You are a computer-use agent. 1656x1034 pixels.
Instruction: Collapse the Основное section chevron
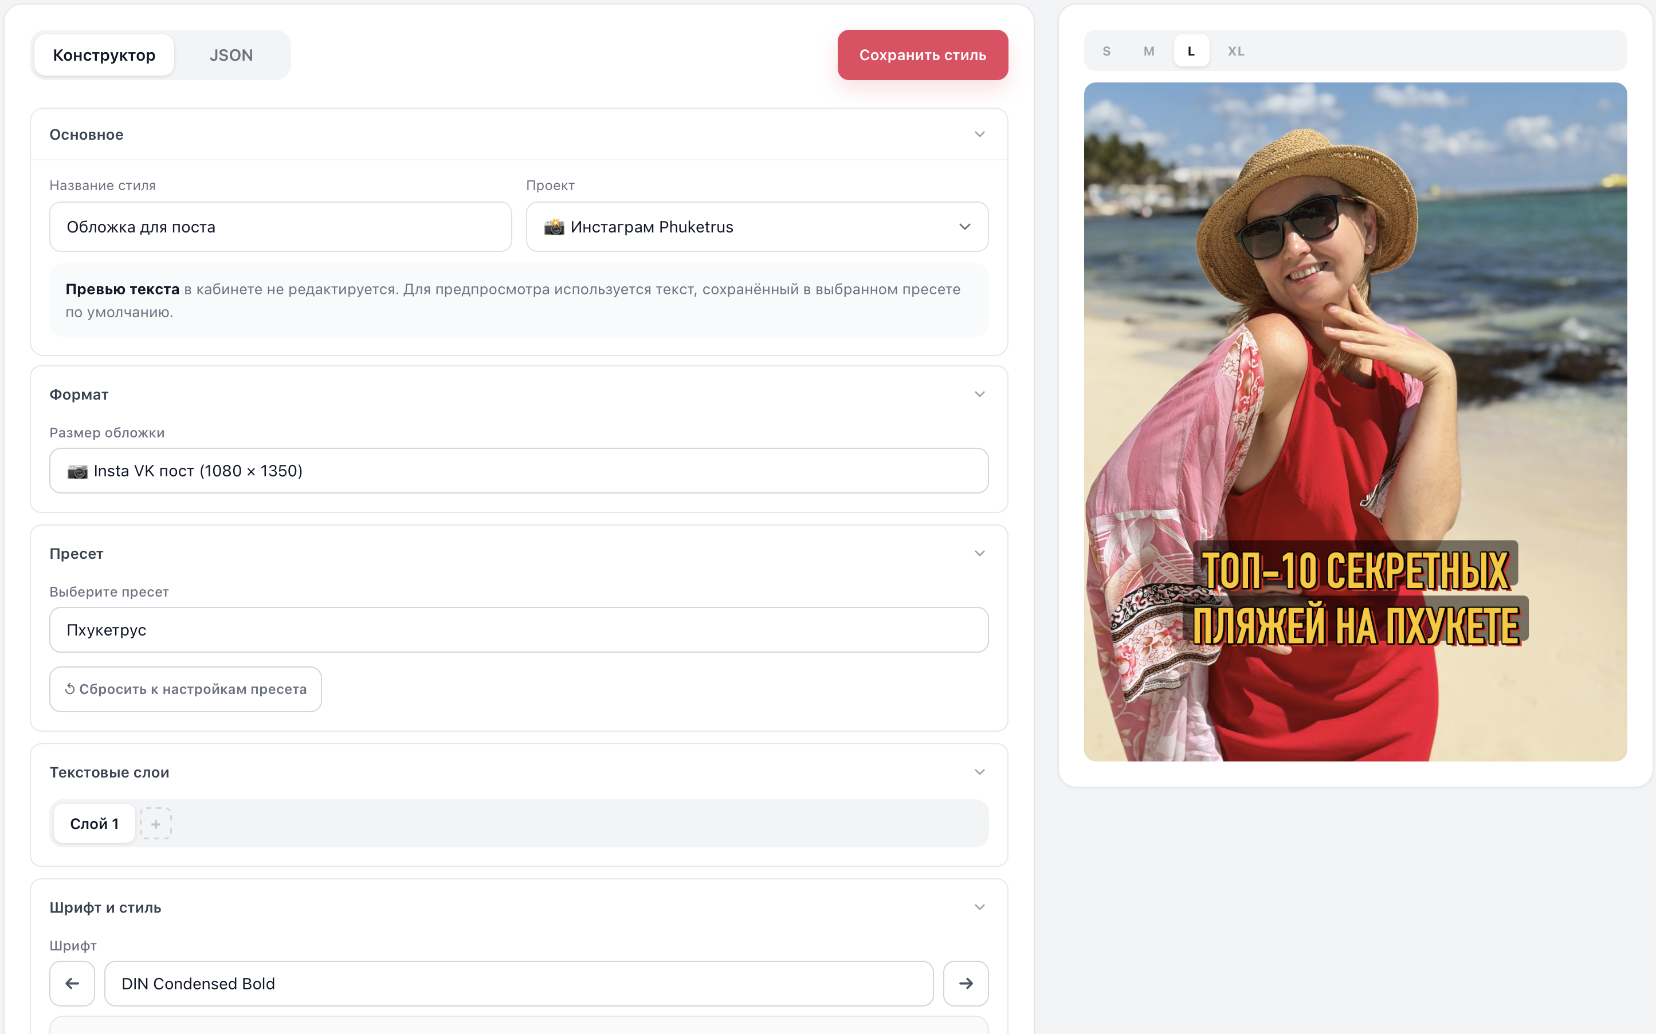click(979, 134)
